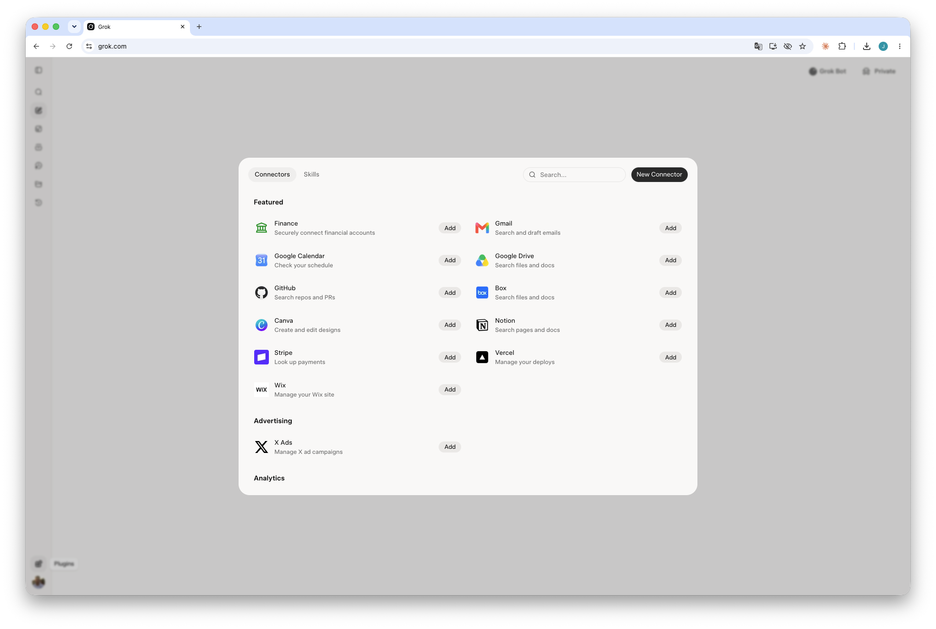Open the Chrome three-dot menu

(x=900, y=46)
